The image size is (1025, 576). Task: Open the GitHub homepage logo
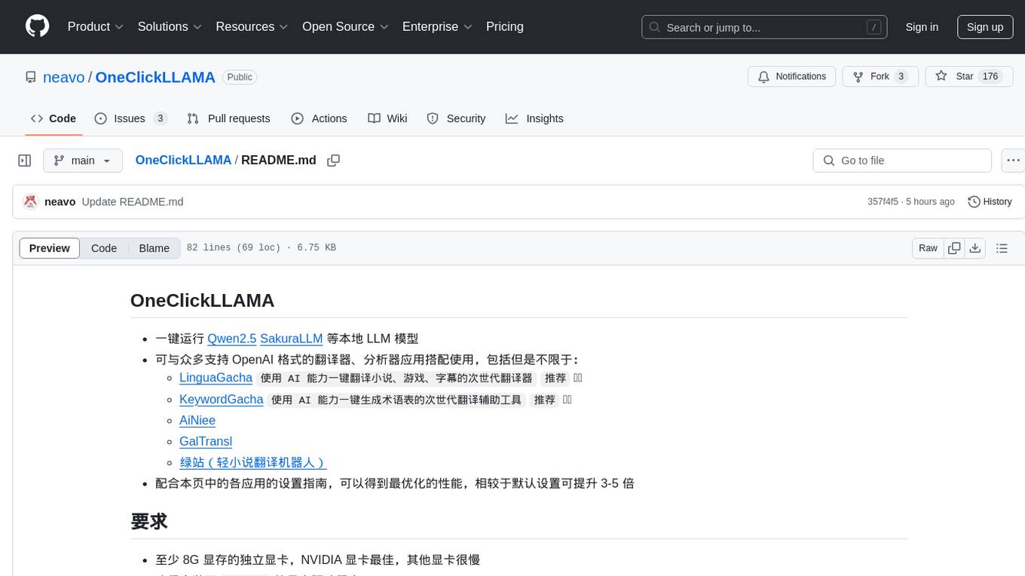(x=37, y=26)
